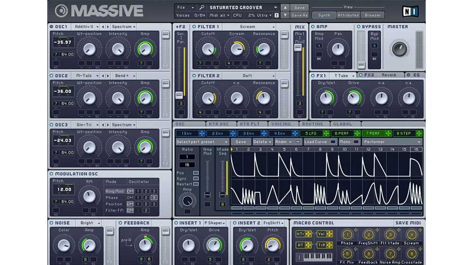Click the Macro 4 Scream knob
The image size is (473, 265).
[412, 235]
